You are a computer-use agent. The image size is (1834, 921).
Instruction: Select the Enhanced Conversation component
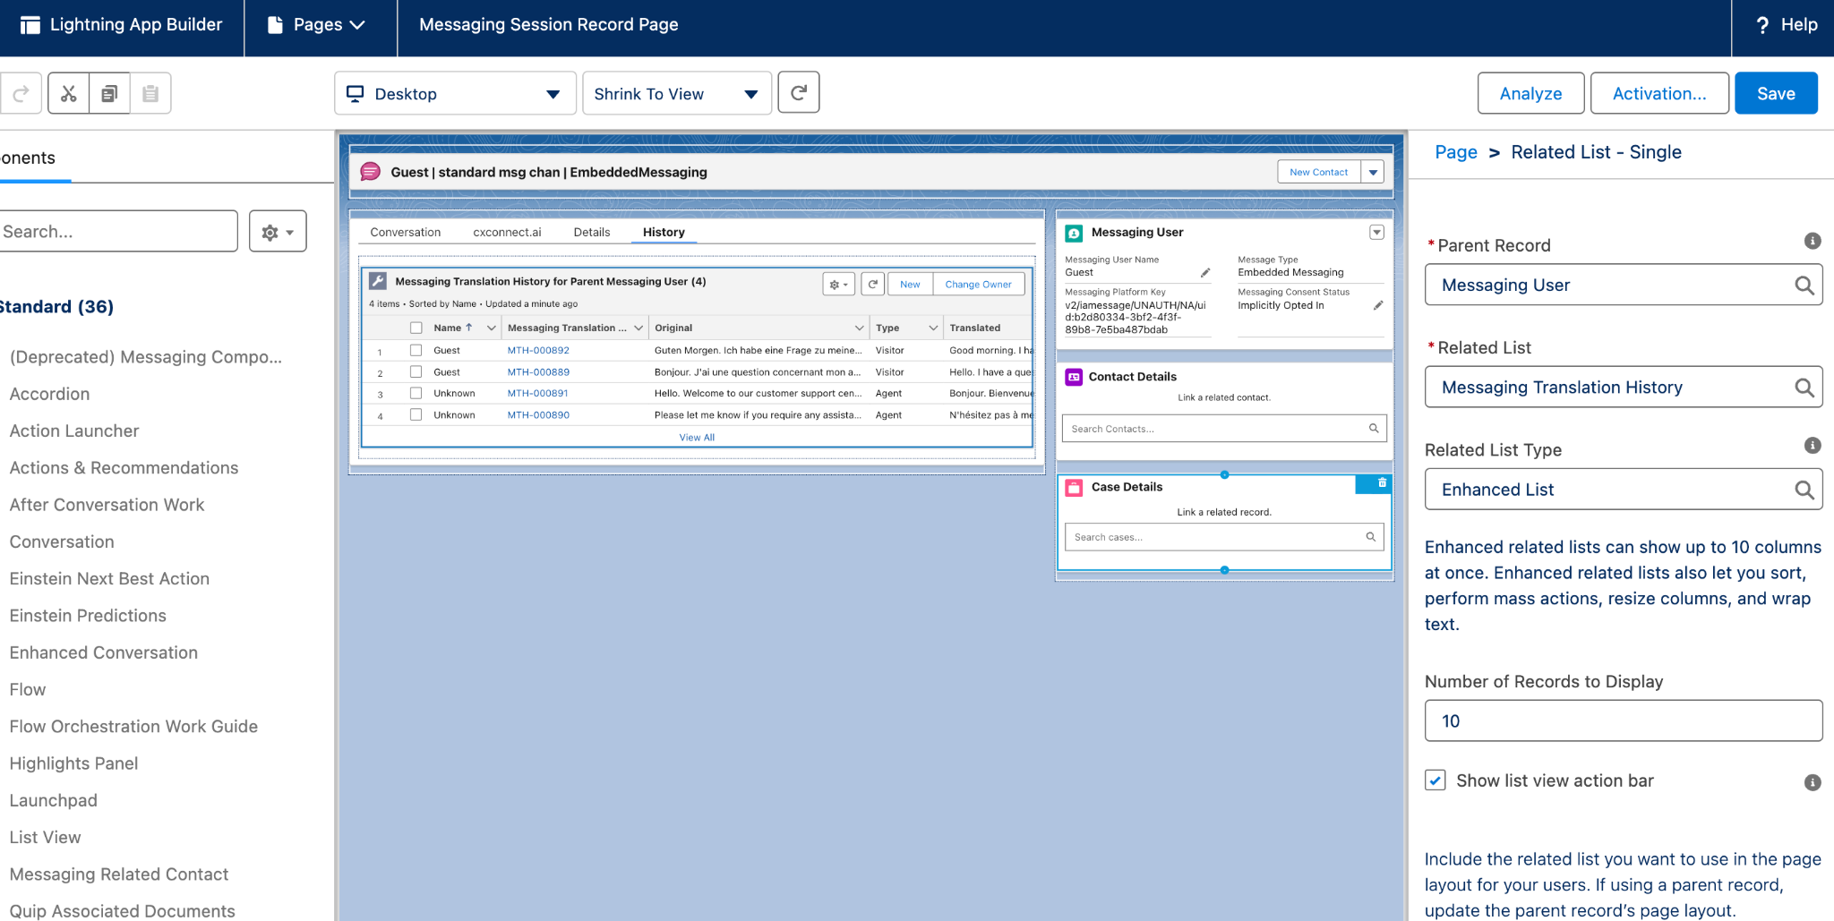point(104,652)
